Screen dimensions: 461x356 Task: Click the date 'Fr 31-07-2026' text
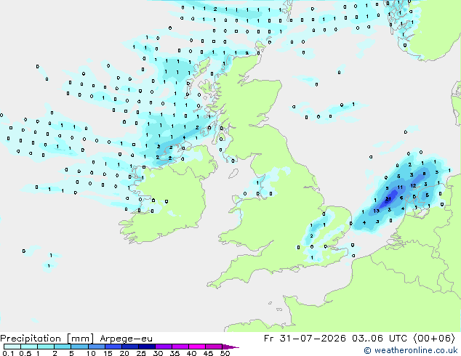305,339
